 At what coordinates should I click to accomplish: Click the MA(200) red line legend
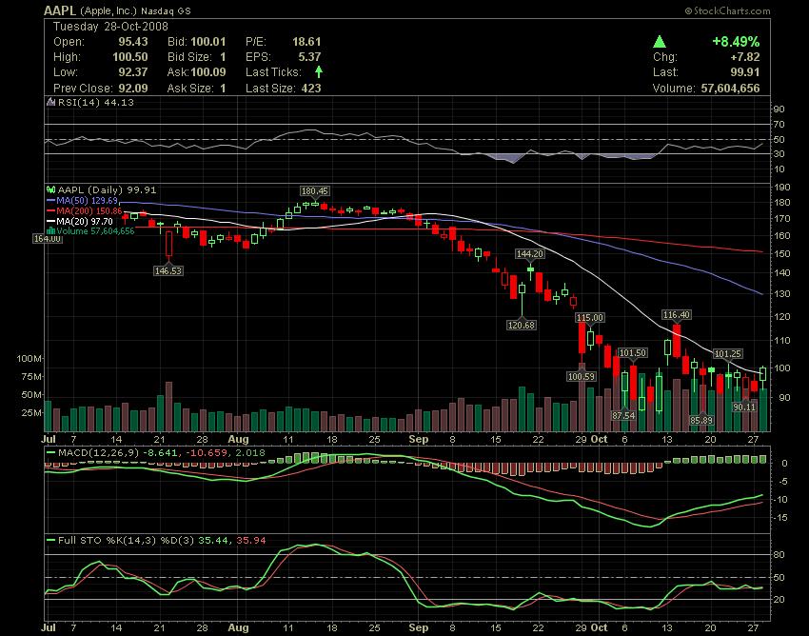[x=84, y=210]
